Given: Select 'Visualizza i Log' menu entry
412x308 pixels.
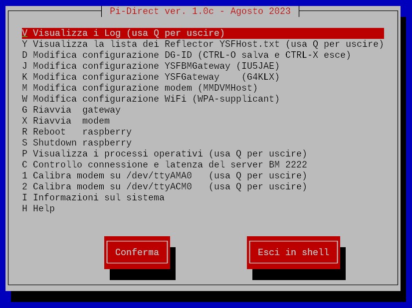Looking at the screenshot, I should [203, 33].
